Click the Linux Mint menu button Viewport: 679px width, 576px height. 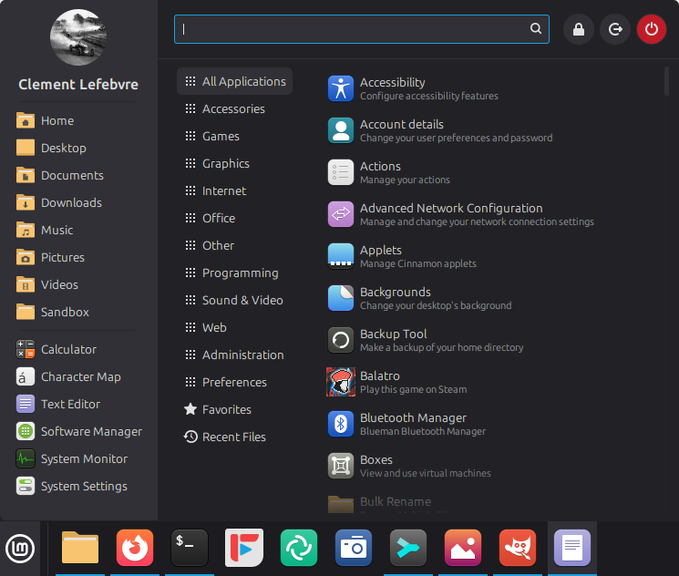20,548
